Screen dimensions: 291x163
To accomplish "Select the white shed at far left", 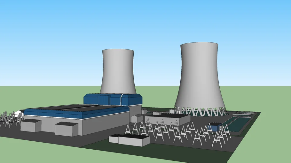I will [x=19, y=113].
